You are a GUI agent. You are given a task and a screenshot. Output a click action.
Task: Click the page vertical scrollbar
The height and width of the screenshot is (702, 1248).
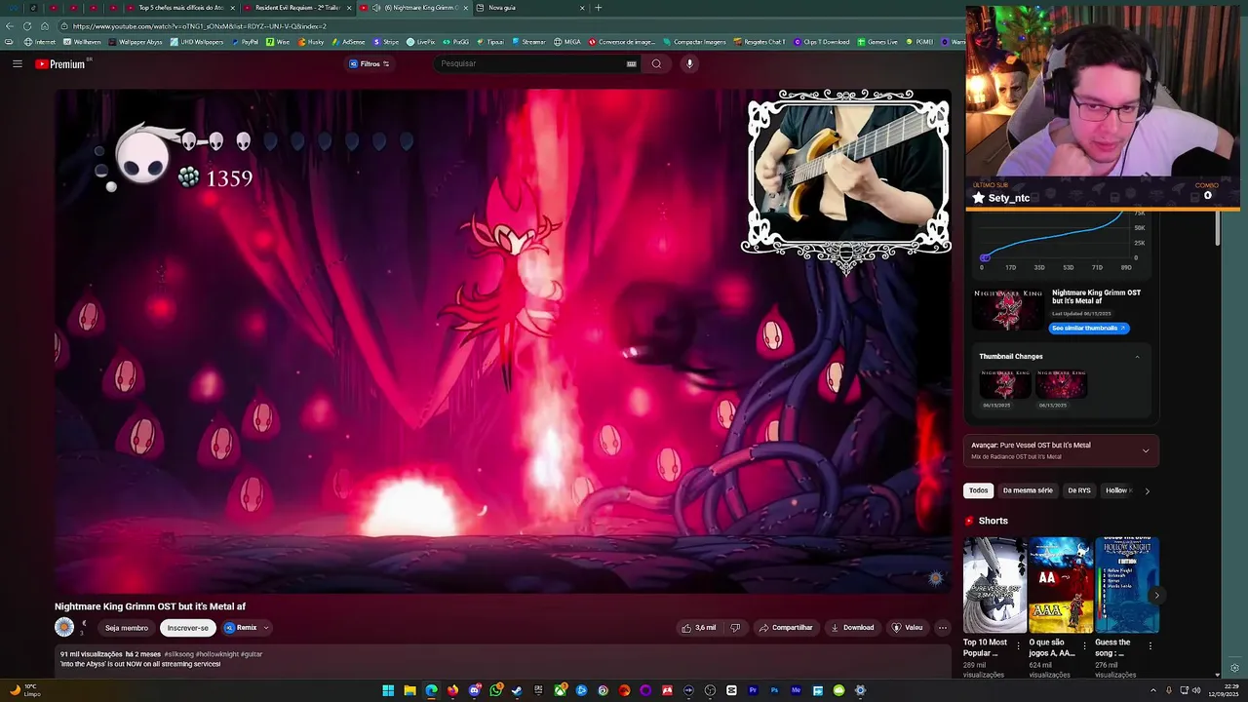coord(1217,229)
